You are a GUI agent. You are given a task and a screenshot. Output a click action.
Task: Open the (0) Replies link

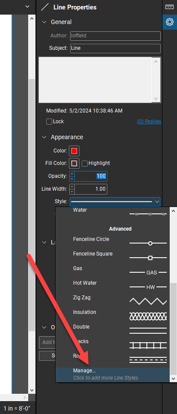point(149,122)
